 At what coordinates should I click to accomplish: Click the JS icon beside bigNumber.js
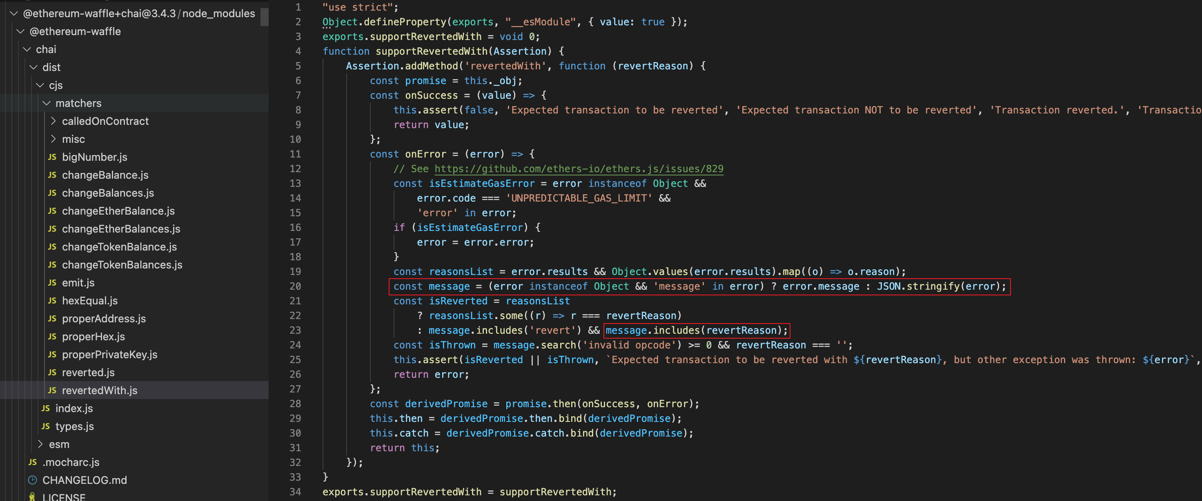[52, 157]
